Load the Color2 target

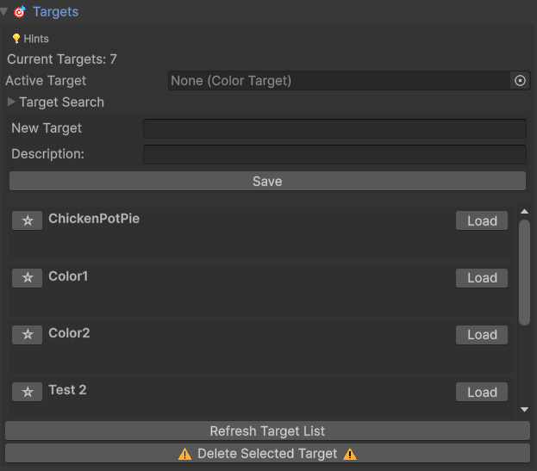[482, 335]
